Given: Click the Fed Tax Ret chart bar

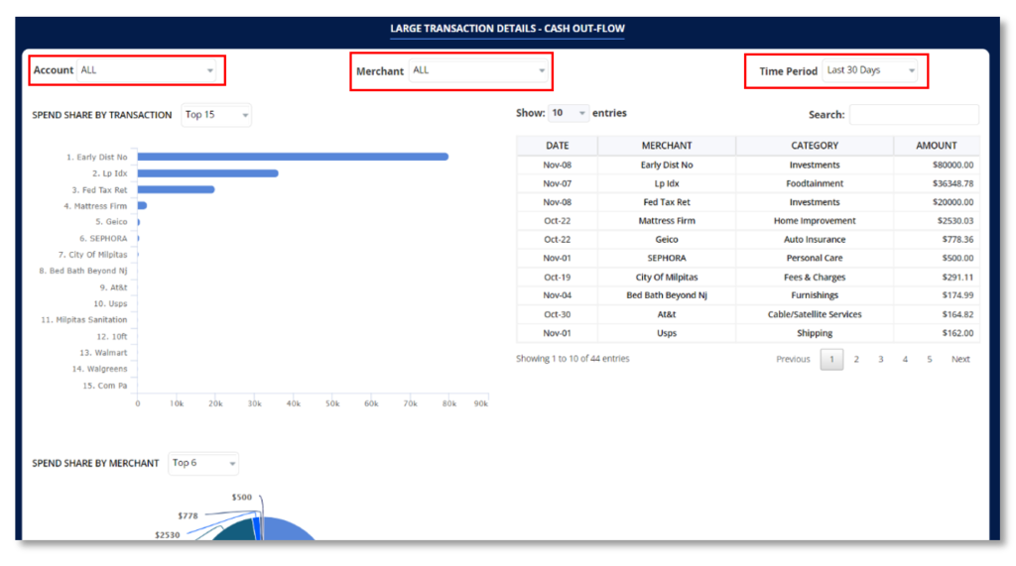Looking at the screenshot, I should point(177,189).
